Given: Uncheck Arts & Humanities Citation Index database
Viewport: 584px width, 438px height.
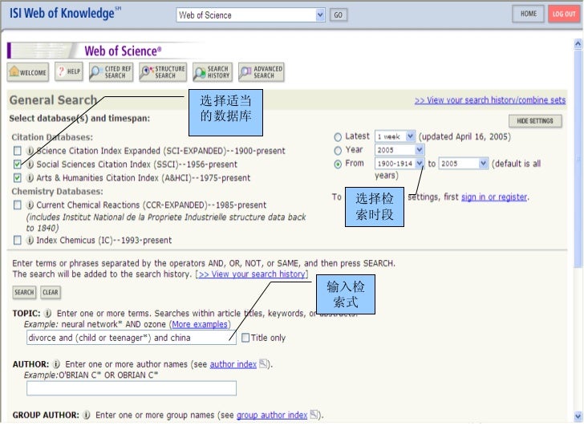Looking at the screenshot, I should tap(17, 177).
